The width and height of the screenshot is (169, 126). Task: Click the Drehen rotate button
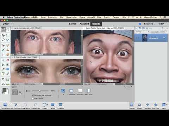pos(44,106)
